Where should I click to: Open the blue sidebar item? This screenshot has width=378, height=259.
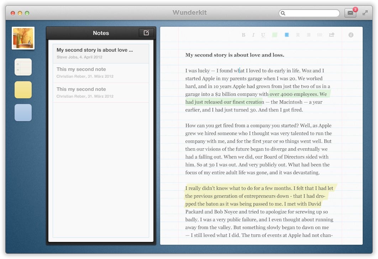tap(23, 113)
